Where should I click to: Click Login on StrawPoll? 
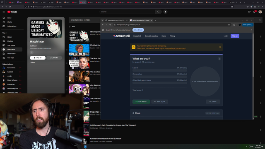[x=226, y=36]
